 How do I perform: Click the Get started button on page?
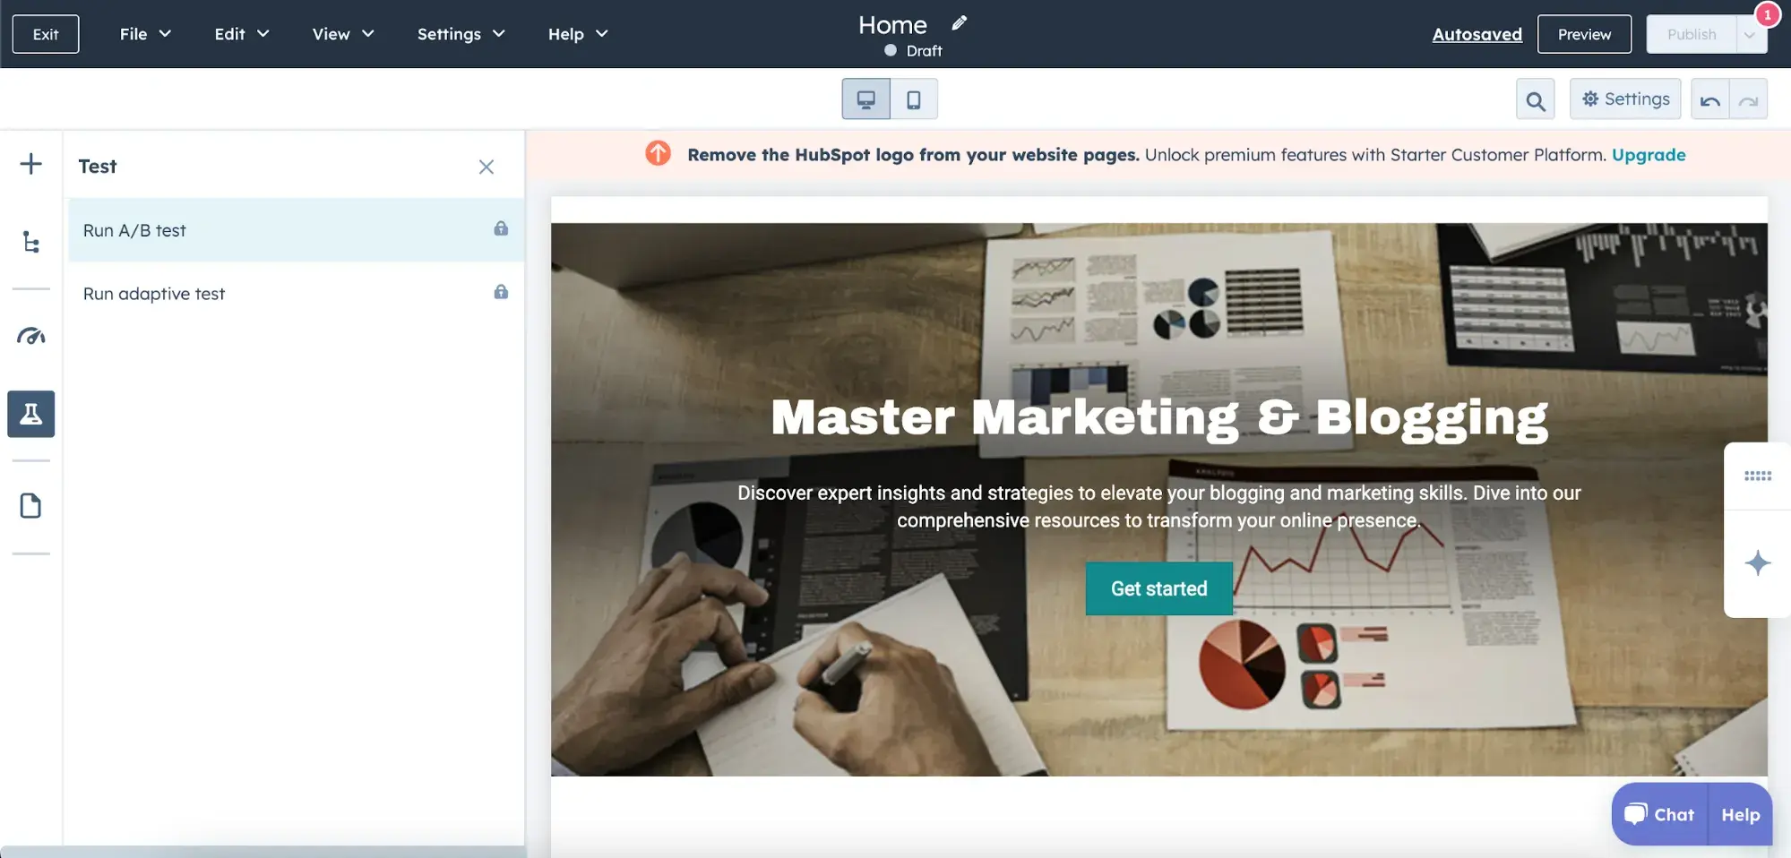pyautogui.click(x=1158, y=588)
